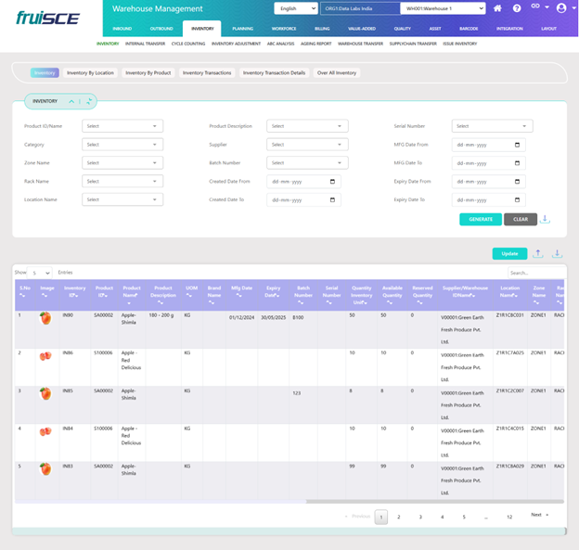This screenshot has width=579, height=550.
Task: Switch to Inventory By Location tab
Action: coord(90,72)
